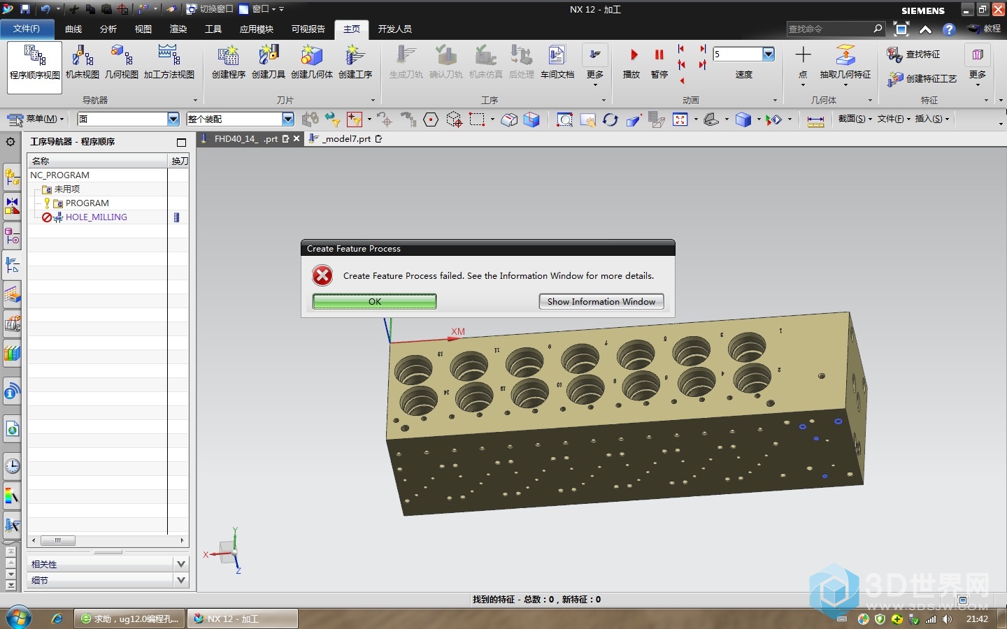Switch to the 曲线 ribbon tab
Screen dimensions: 1007x629
click(x=73, y=29)
